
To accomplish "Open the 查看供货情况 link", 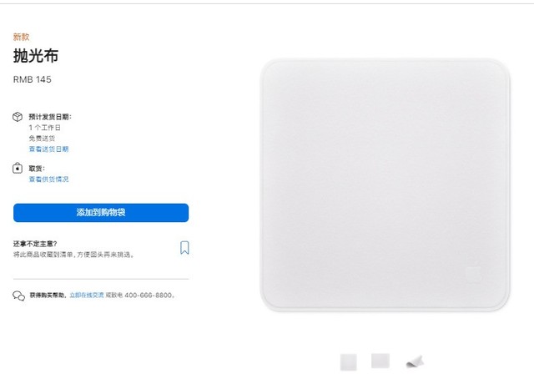I will (x=48, y=179).
